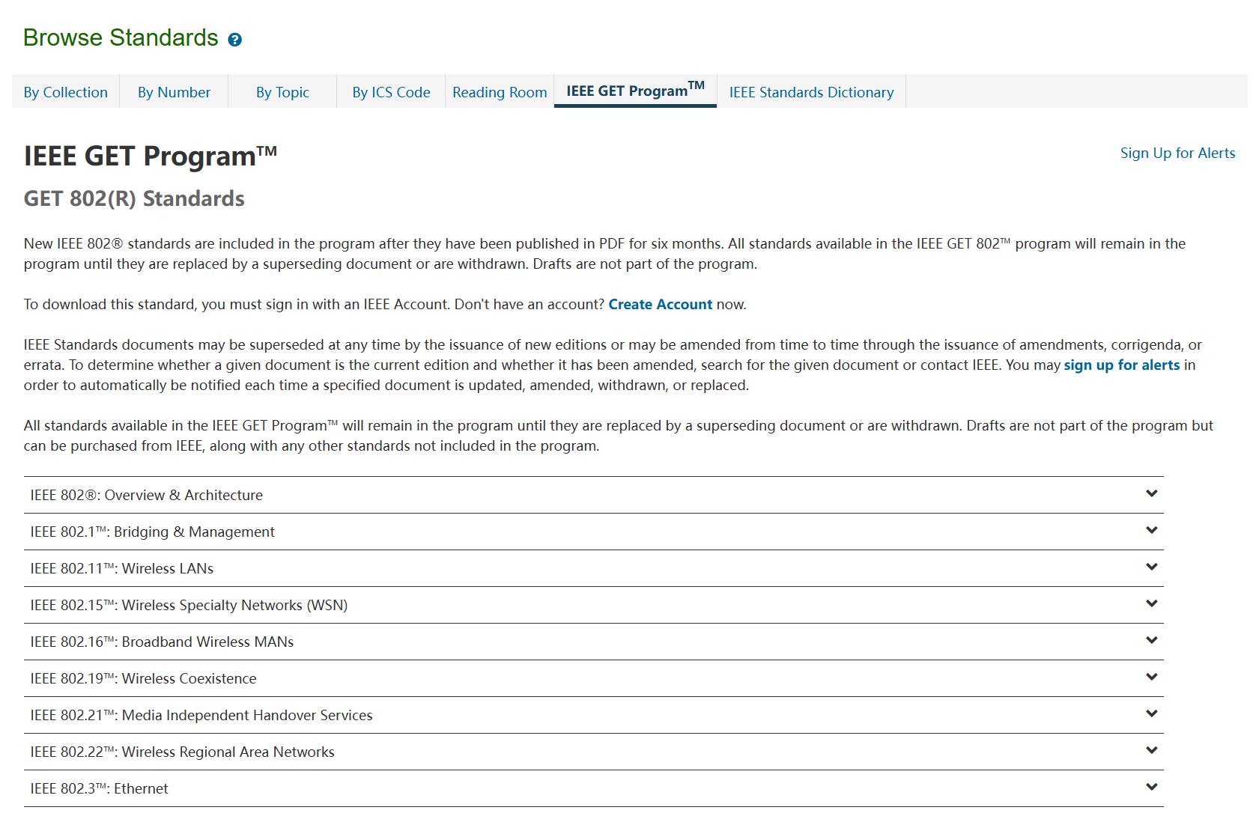Click the IEEE 802 Overview & Architecture label
Screen dimensions: 1259x828
coord(147,495)
